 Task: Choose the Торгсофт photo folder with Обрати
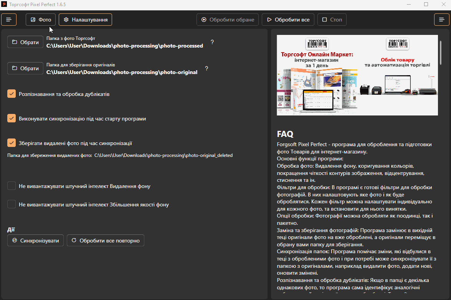pos(25,42)
